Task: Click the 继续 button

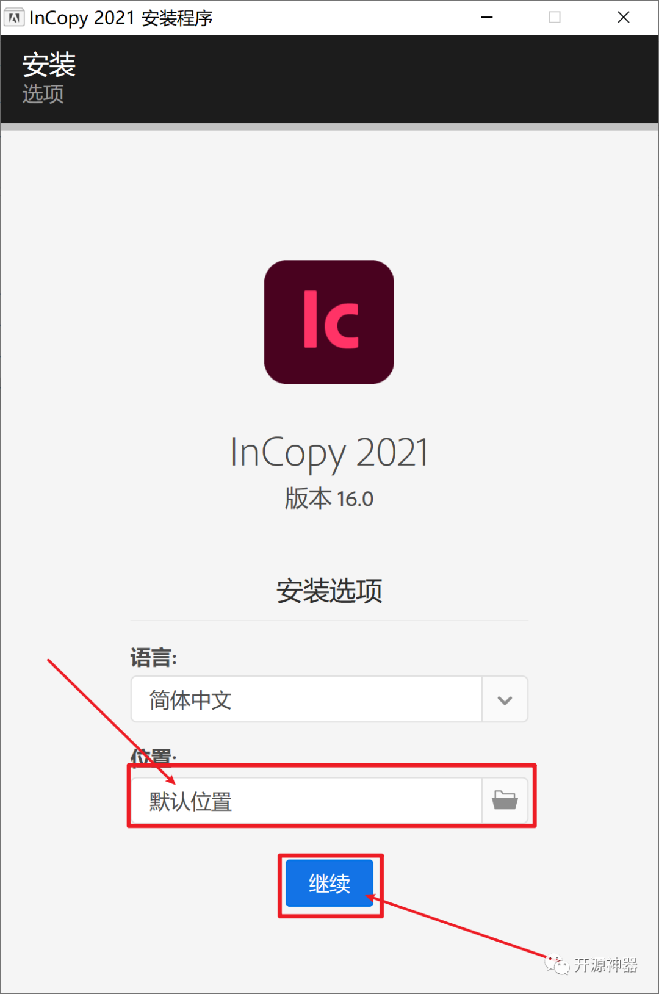Action: click(329, 883)
